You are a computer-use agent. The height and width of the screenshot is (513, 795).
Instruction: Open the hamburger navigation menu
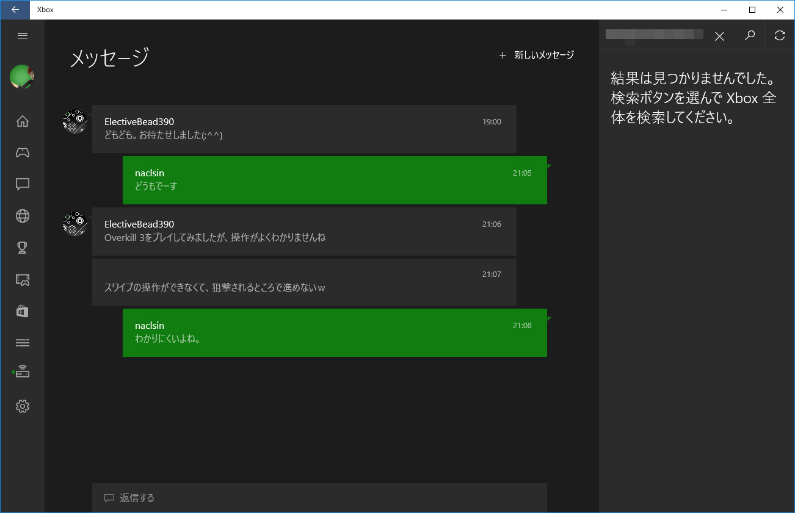pos(23,35)
